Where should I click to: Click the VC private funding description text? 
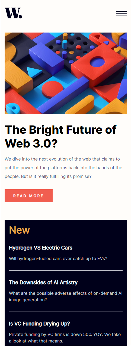click(65, 338)
